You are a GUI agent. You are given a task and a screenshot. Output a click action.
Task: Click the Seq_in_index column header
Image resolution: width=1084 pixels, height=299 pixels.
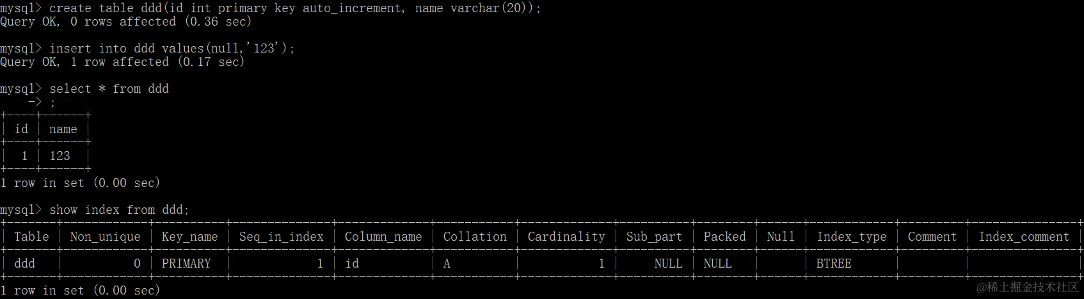(281, 236)
